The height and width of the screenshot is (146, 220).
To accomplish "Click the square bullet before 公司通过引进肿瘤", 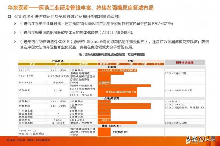I will point(10,16).
